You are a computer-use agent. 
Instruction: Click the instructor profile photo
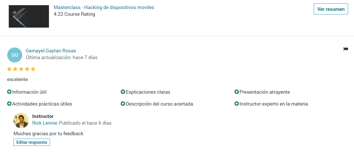click(x=21, y=120)
